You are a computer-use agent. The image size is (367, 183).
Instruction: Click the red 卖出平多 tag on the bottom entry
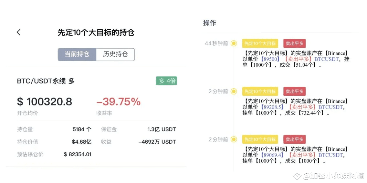coord(294,140)
